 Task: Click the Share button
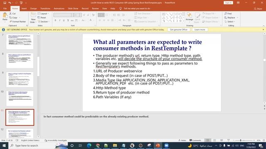258,9
